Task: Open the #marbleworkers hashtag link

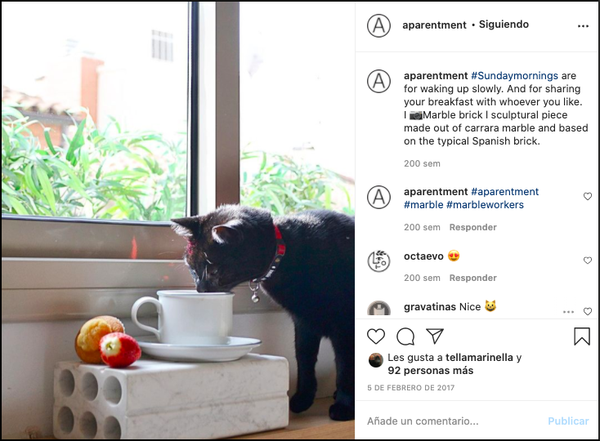Action: 485,205
